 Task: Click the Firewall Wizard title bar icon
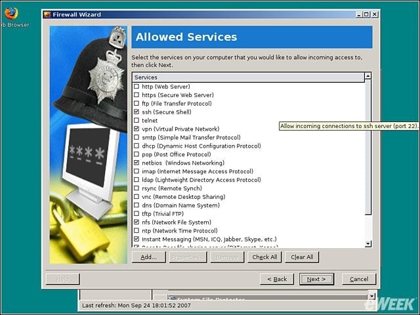coord(47,14)
